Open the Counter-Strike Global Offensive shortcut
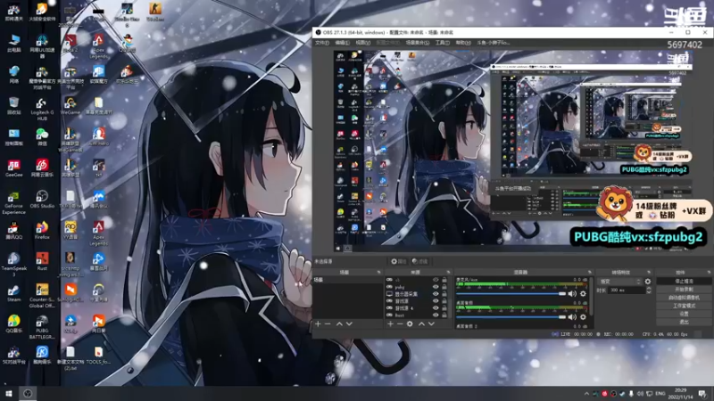This screenshot has width=714, height=401. [42, 296]
